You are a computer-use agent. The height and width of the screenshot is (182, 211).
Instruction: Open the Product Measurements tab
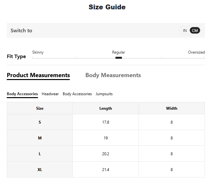tap(38, 75)
